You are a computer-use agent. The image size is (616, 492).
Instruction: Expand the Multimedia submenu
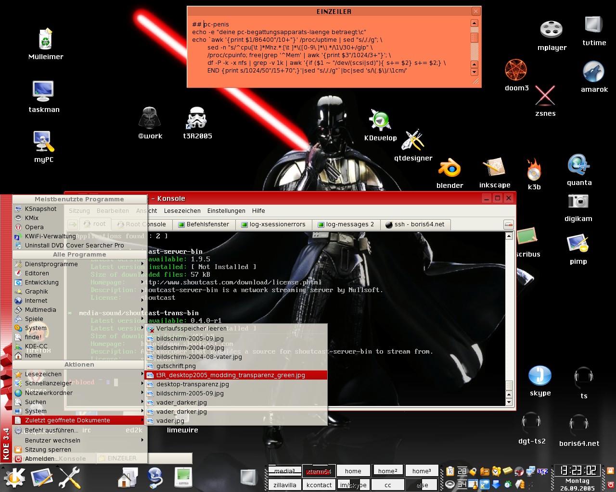(40, 310)
